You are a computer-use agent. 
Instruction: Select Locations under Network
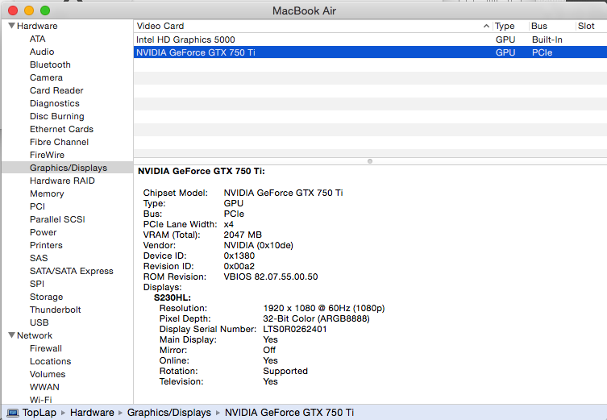click(x=50, y=361)
